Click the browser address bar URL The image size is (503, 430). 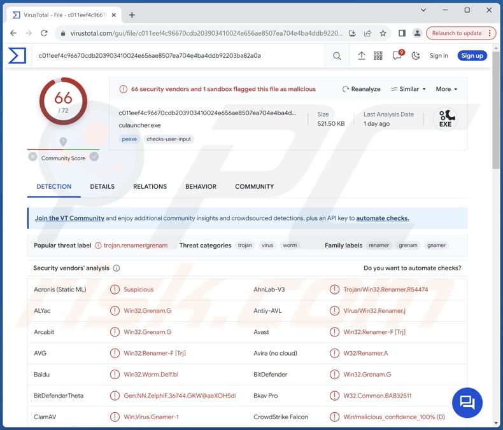tap(206, 33)
